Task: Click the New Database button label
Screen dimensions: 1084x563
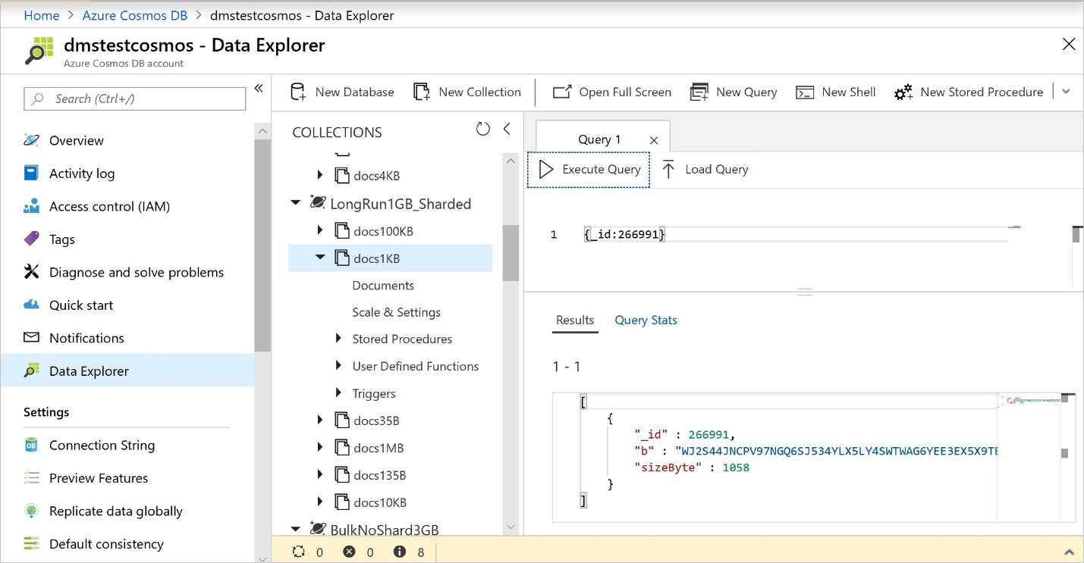Action: coord(354,92)
